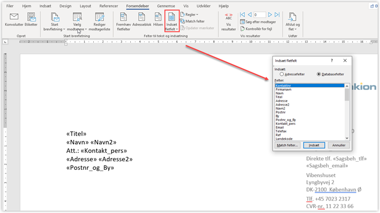Open Afslut og flet dropdown
This screenshot has width=380, height=213.
point(293,22)
